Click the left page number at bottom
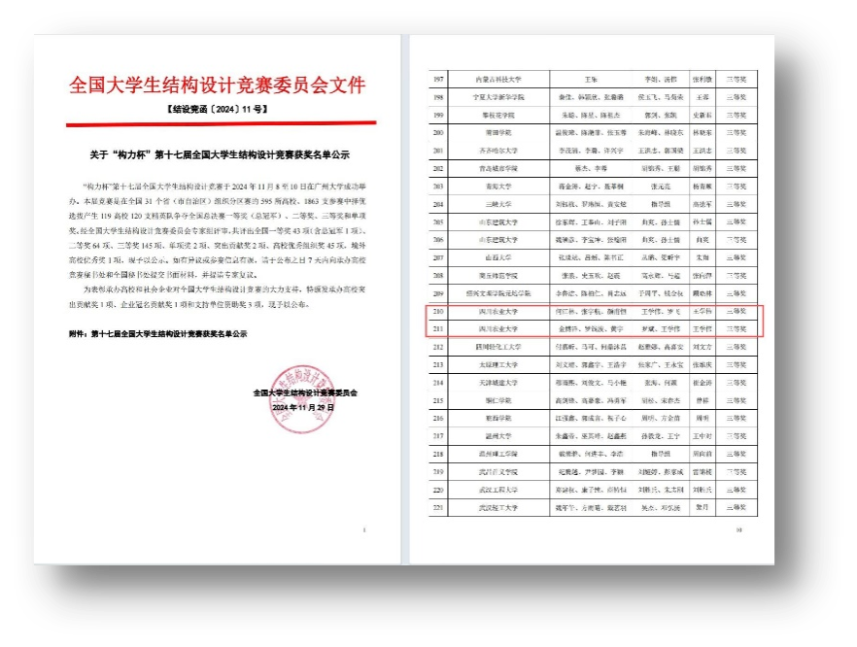857x647 pixels. (363, 530)
